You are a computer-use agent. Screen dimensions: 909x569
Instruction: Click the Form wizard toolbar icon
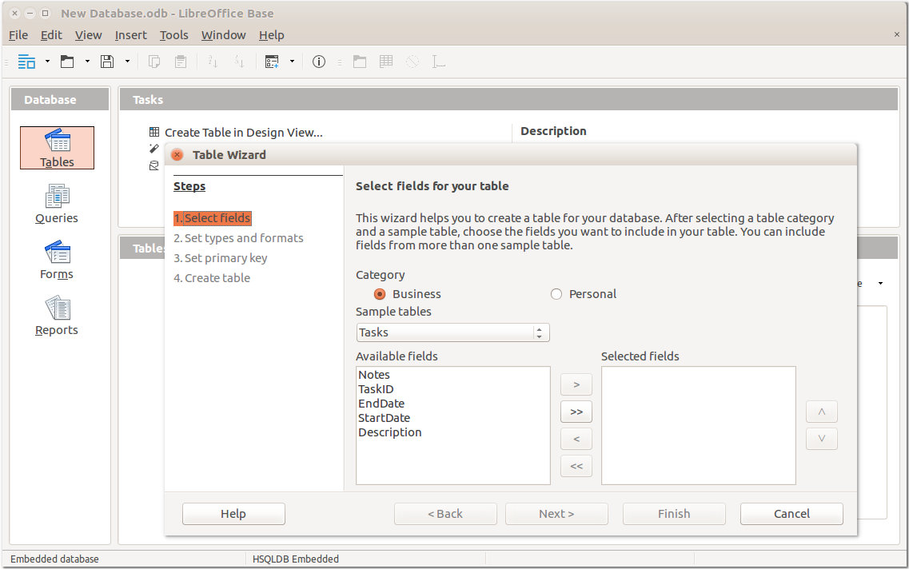272,62
